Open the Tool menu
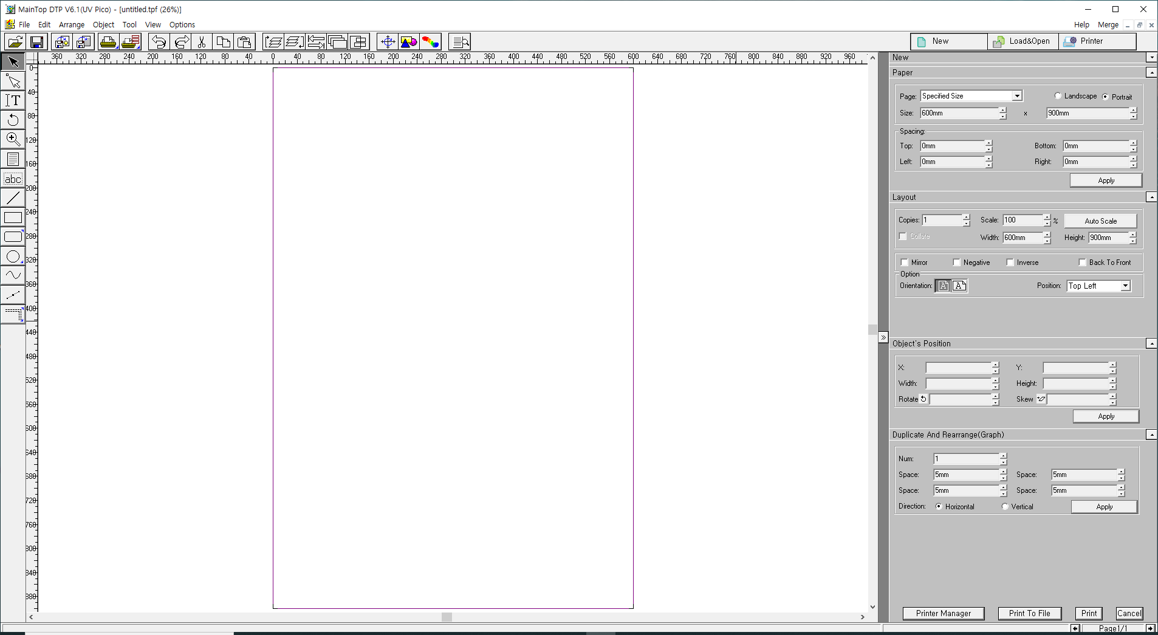This screenshot has height=635, width=1158. [129, 25]
